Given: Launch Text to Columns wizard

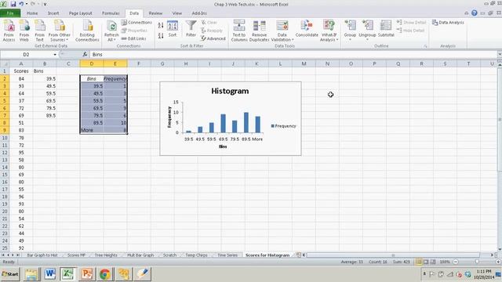Looking at the screenshot, I should [x=239, y=31].
